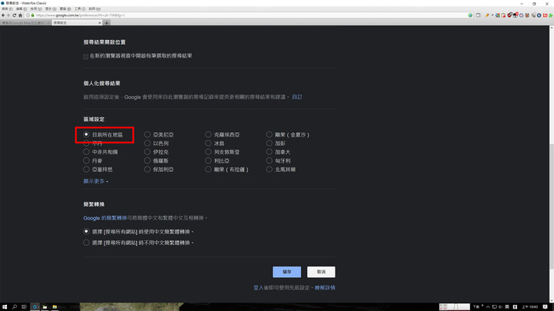Choose 以色列 in region settings

[147, 143]
